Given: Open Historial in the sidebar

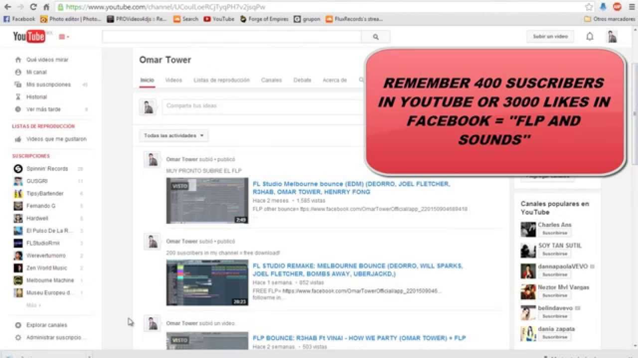Looking at the screenshot, I should [36, 97].
